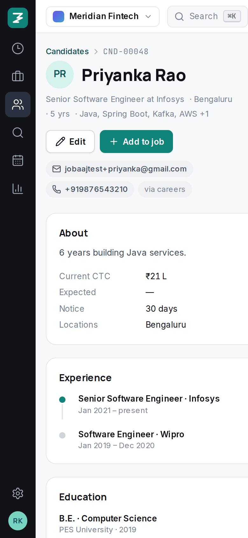Screen dimensions: 248x538
Task: Click the +919876543210 phone chip
Action: pos(90,189)
